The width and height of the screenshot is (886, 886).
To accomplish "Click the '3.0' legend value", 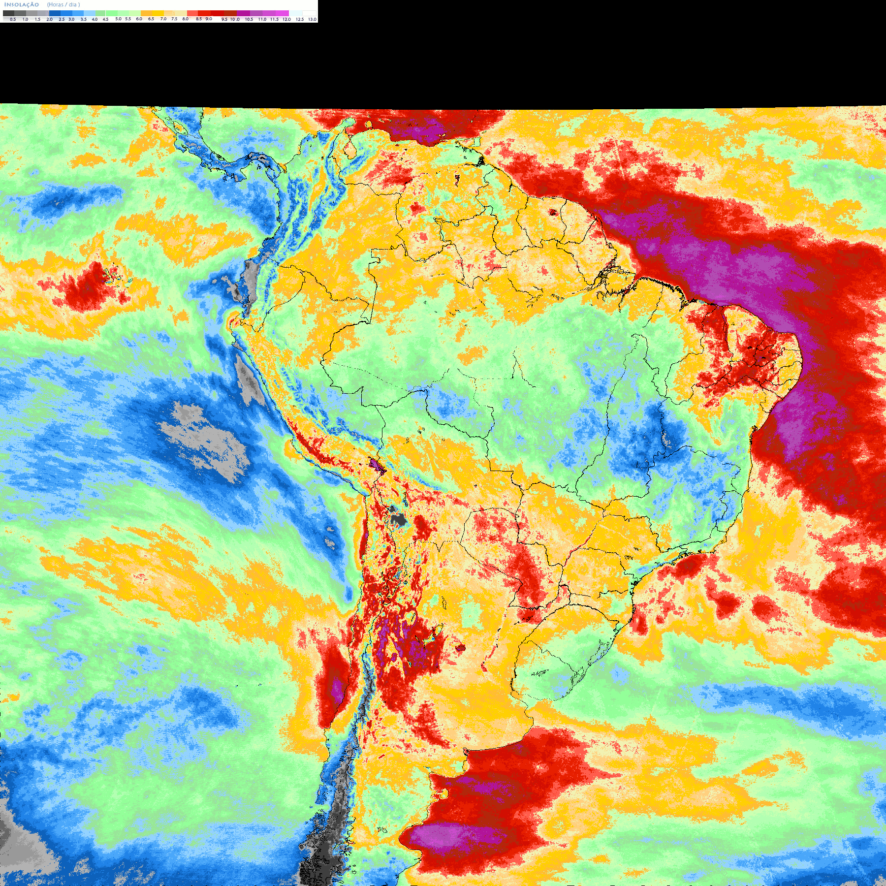I will pos(71,19).
